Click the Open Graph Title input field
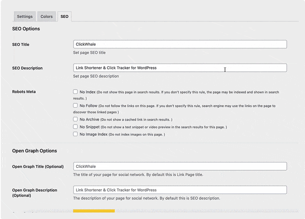305x219 pixels. coord(180,166)
